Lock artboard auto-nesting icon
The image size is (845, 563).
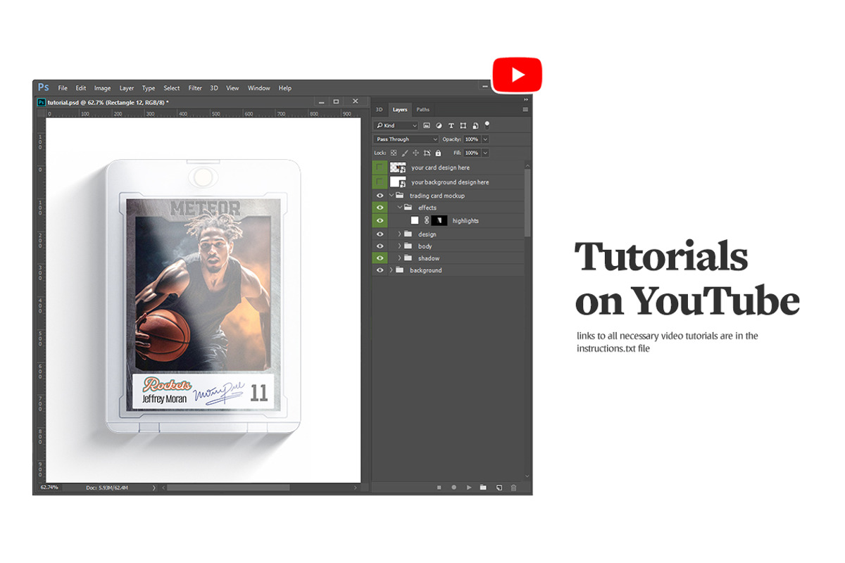427,153
